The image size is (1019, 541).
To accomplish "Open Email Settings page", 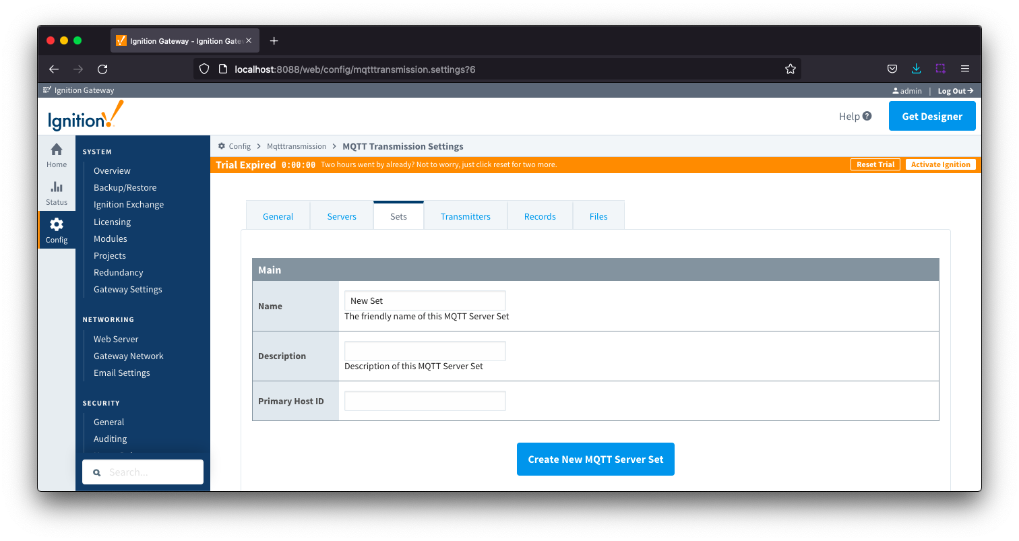I will point(122,373).
